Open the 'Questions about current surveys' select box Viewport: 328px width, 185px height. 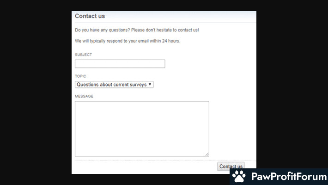(114, 85)
